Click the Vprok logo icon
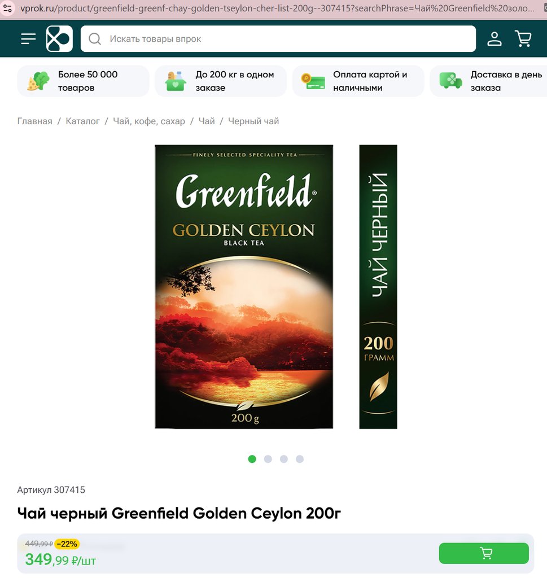Screen dimensions: 547x578 point(59,39)
